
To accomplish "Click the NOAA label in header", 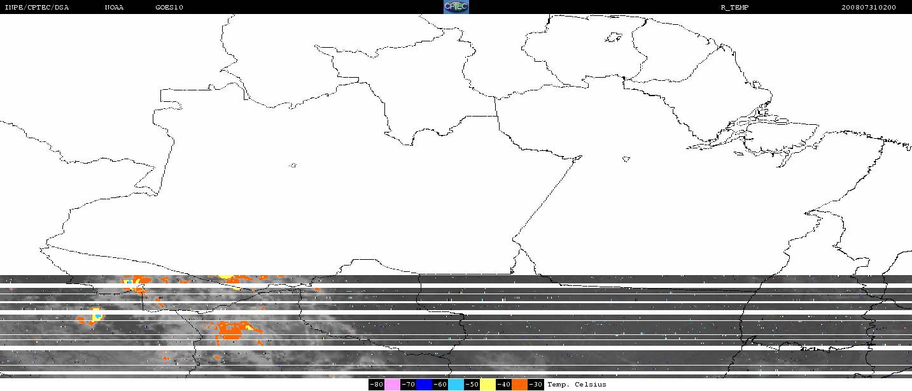I will 114,8.
